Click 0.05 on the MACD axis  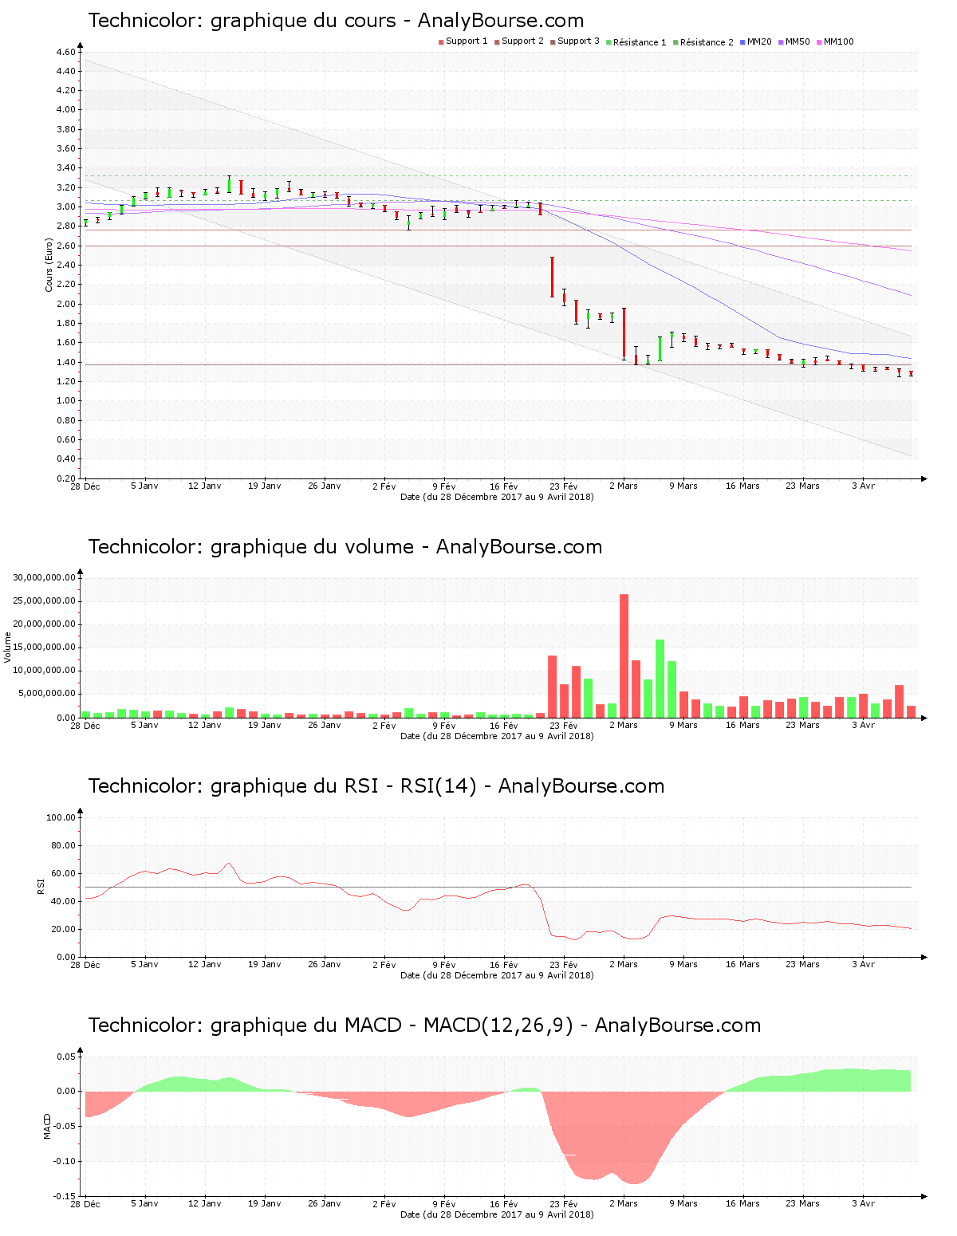coord(66,1057)
